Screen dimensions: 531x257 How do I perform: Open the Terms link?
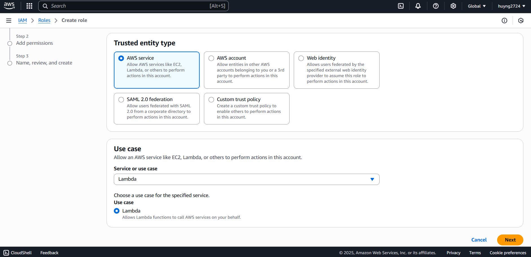(475, 253)
